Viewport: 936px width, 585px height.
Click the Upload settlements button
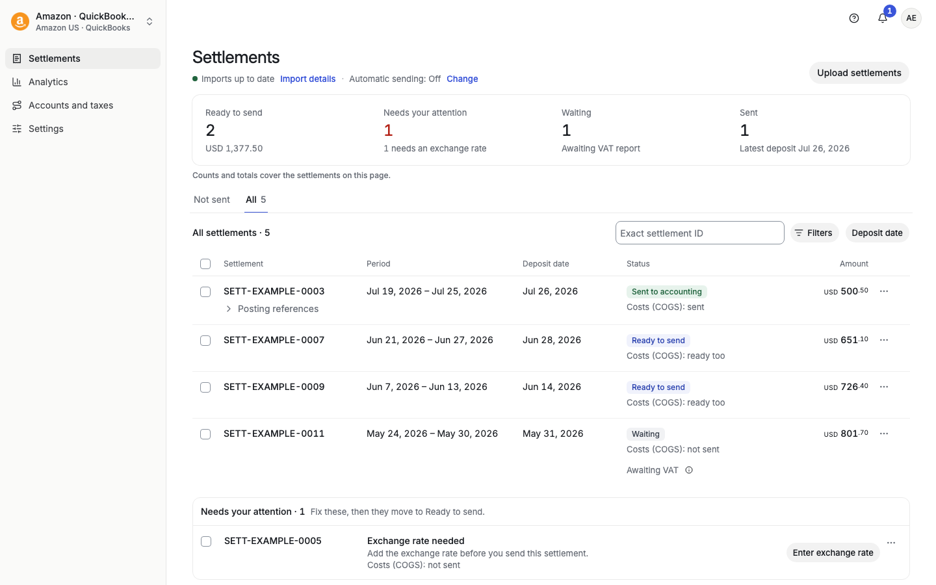(859, 73)
